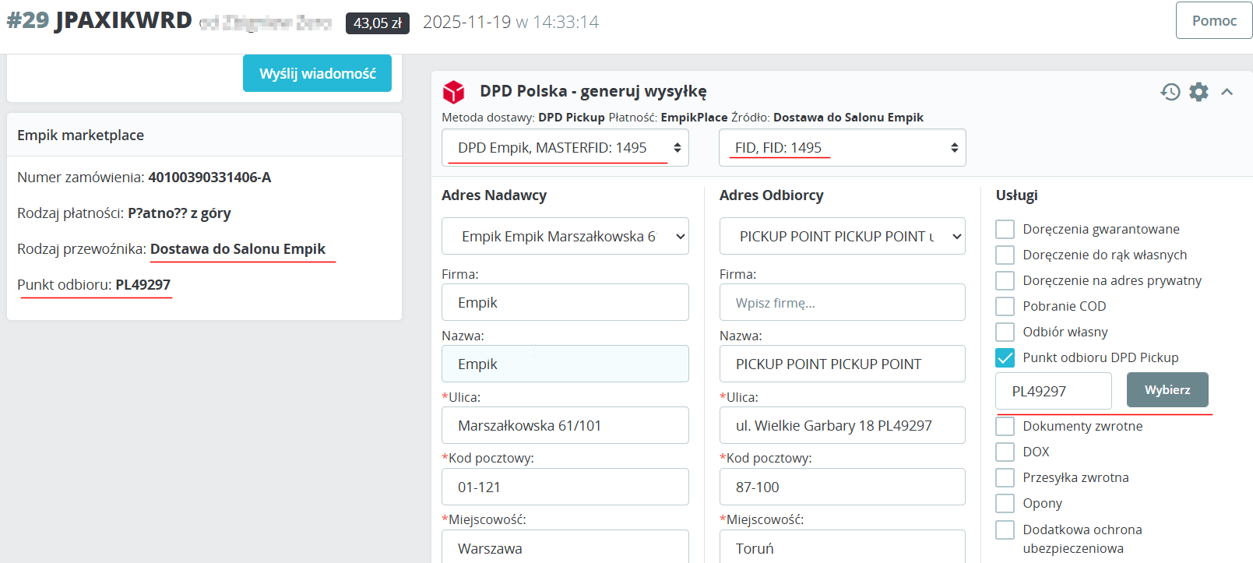Screen dimensions: 1253x563
Task: Expand the PICKUP POINT recipient address dropdown
Action: [842, 237]
